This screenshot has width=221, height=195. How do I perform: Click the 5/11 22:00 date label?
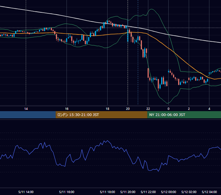tap(148, 192)
